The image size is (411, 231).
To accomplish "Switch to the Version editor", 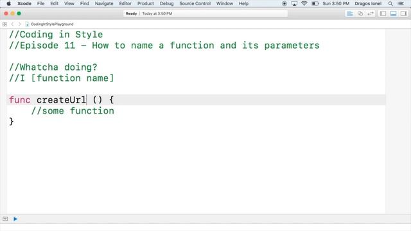I will tap(371, 13).
